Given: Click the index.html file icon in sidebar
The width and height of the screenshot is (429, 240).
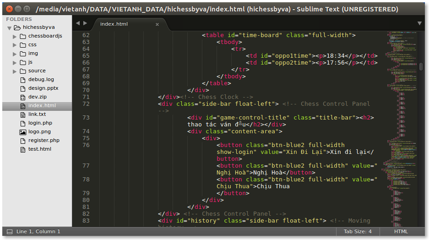Looking at the screenshot, I should tap(23, 106).
